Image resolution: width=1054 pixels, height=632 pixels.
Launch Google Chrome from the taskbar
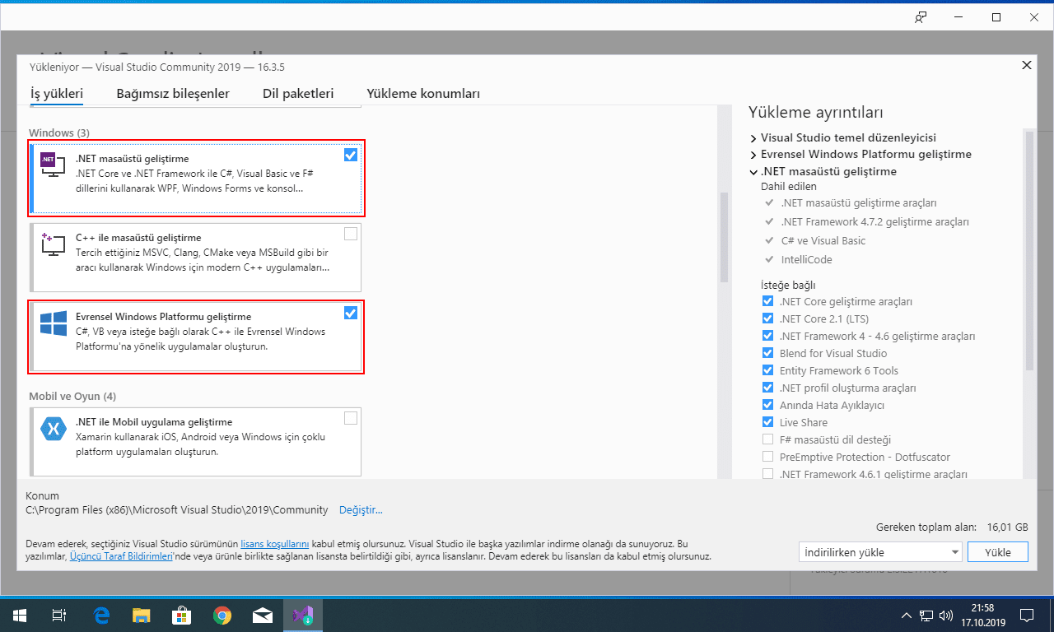click(x=222, y=615)
